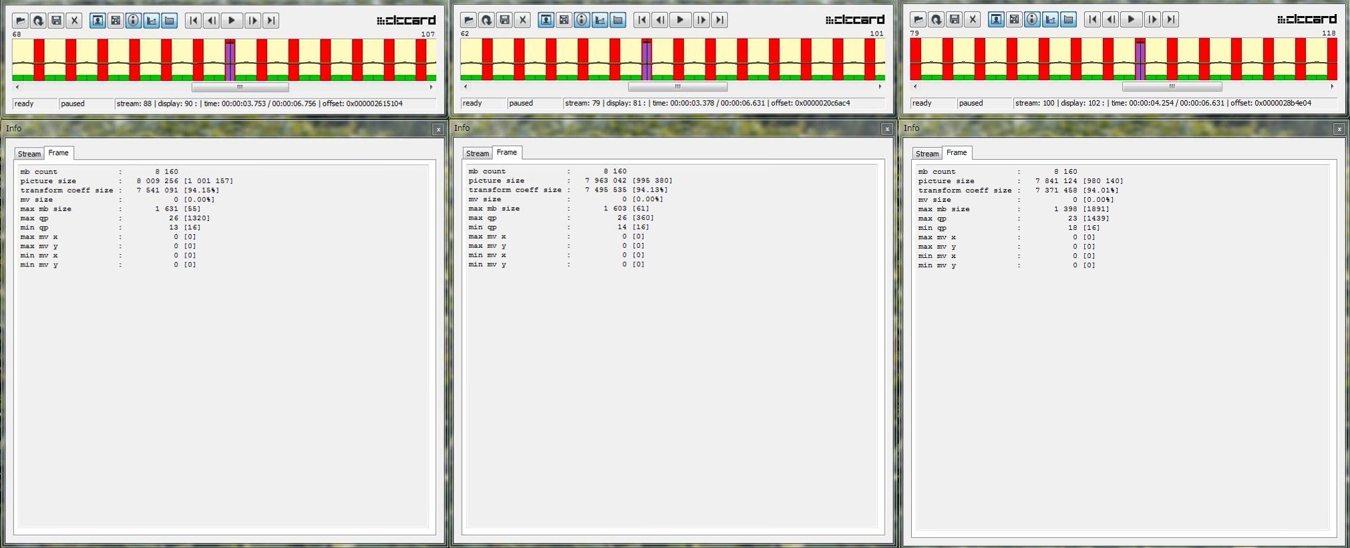Close the stream with X in left window
The width and height of the screenshot is (1350, 548).
[74, 21]
